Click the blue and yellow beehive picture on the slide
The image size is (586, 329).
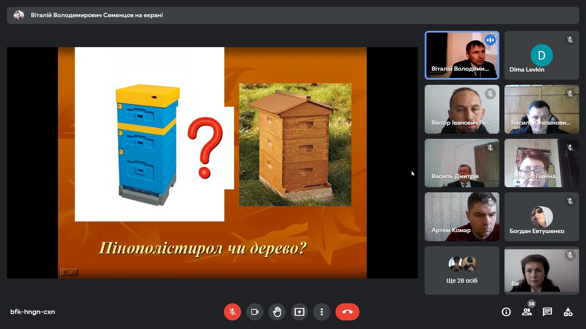pyautogui.click(x=148, y=145)
